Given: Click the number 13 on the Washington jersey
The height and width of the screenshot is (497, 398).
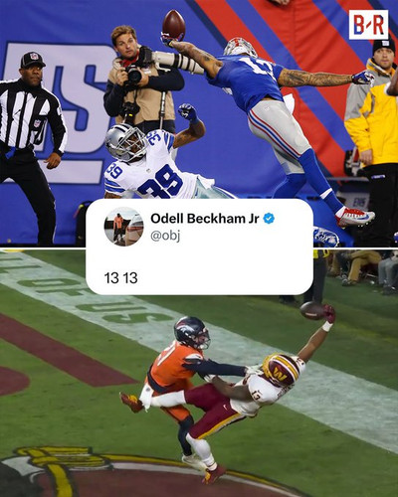Looking at the screenshot, I should 258,396.
